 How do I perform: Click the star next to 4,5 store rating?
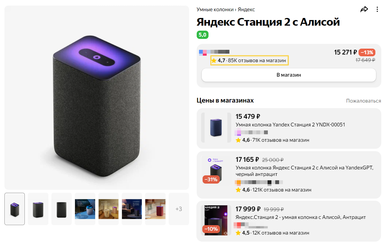point(238,233)
